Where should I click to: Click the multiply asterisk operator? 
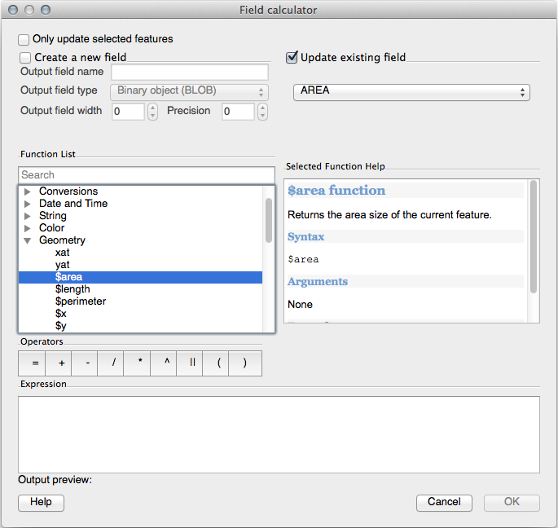tap(140, 363)
